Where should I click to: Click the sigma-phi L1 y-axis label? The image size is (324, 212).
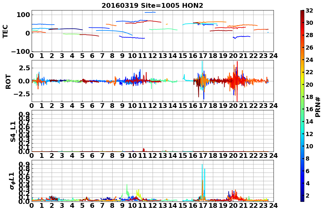(13, 181)
